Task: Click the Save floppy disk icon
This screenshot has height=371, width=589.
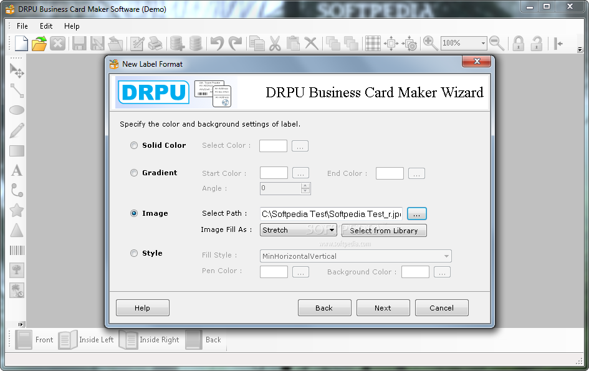Action: (79, 43)
